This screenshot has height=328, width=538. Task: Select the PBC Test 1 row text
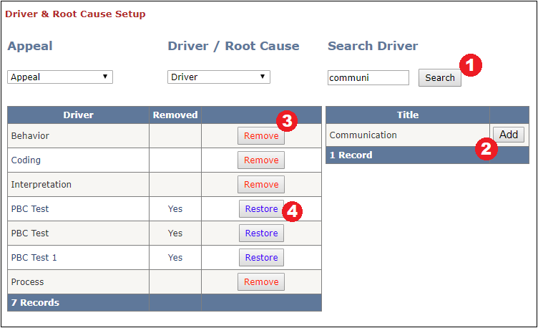tap(34, 257)
